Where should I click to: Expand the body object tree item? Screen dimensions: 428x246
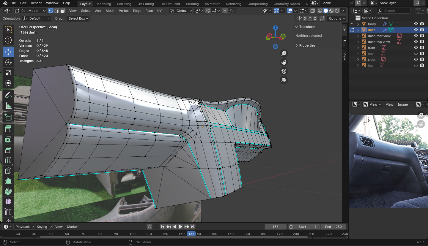click(x=358, y=24)
